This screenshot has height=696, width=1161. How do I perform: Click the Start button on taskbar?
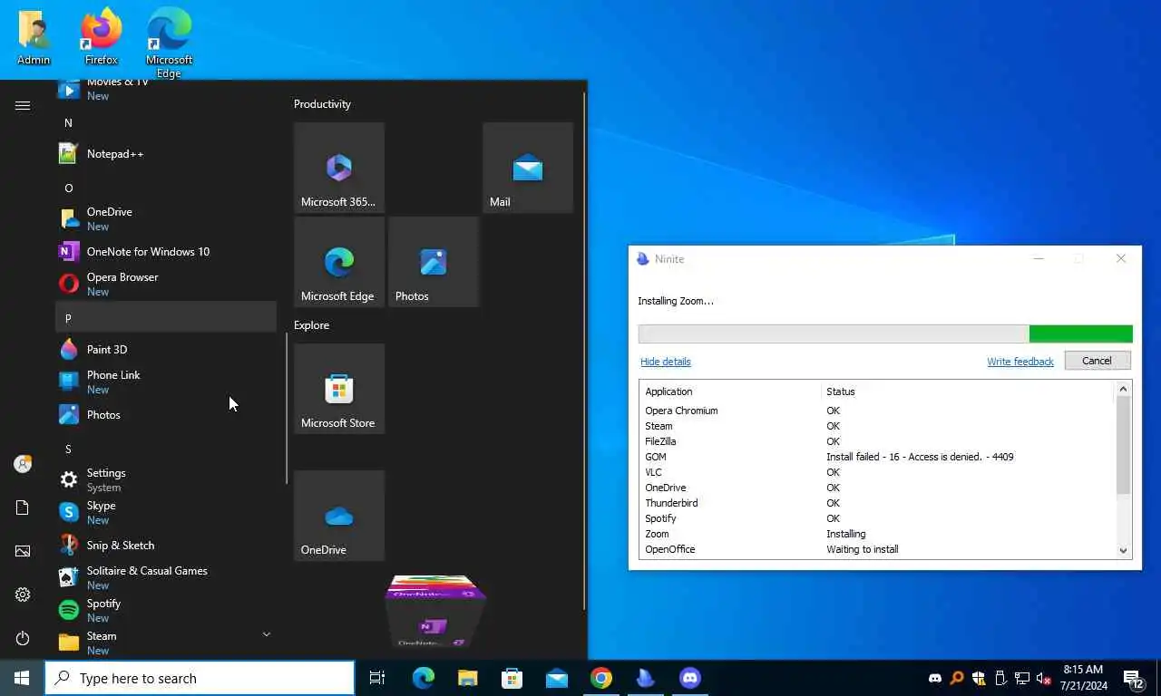click(22, 678)
